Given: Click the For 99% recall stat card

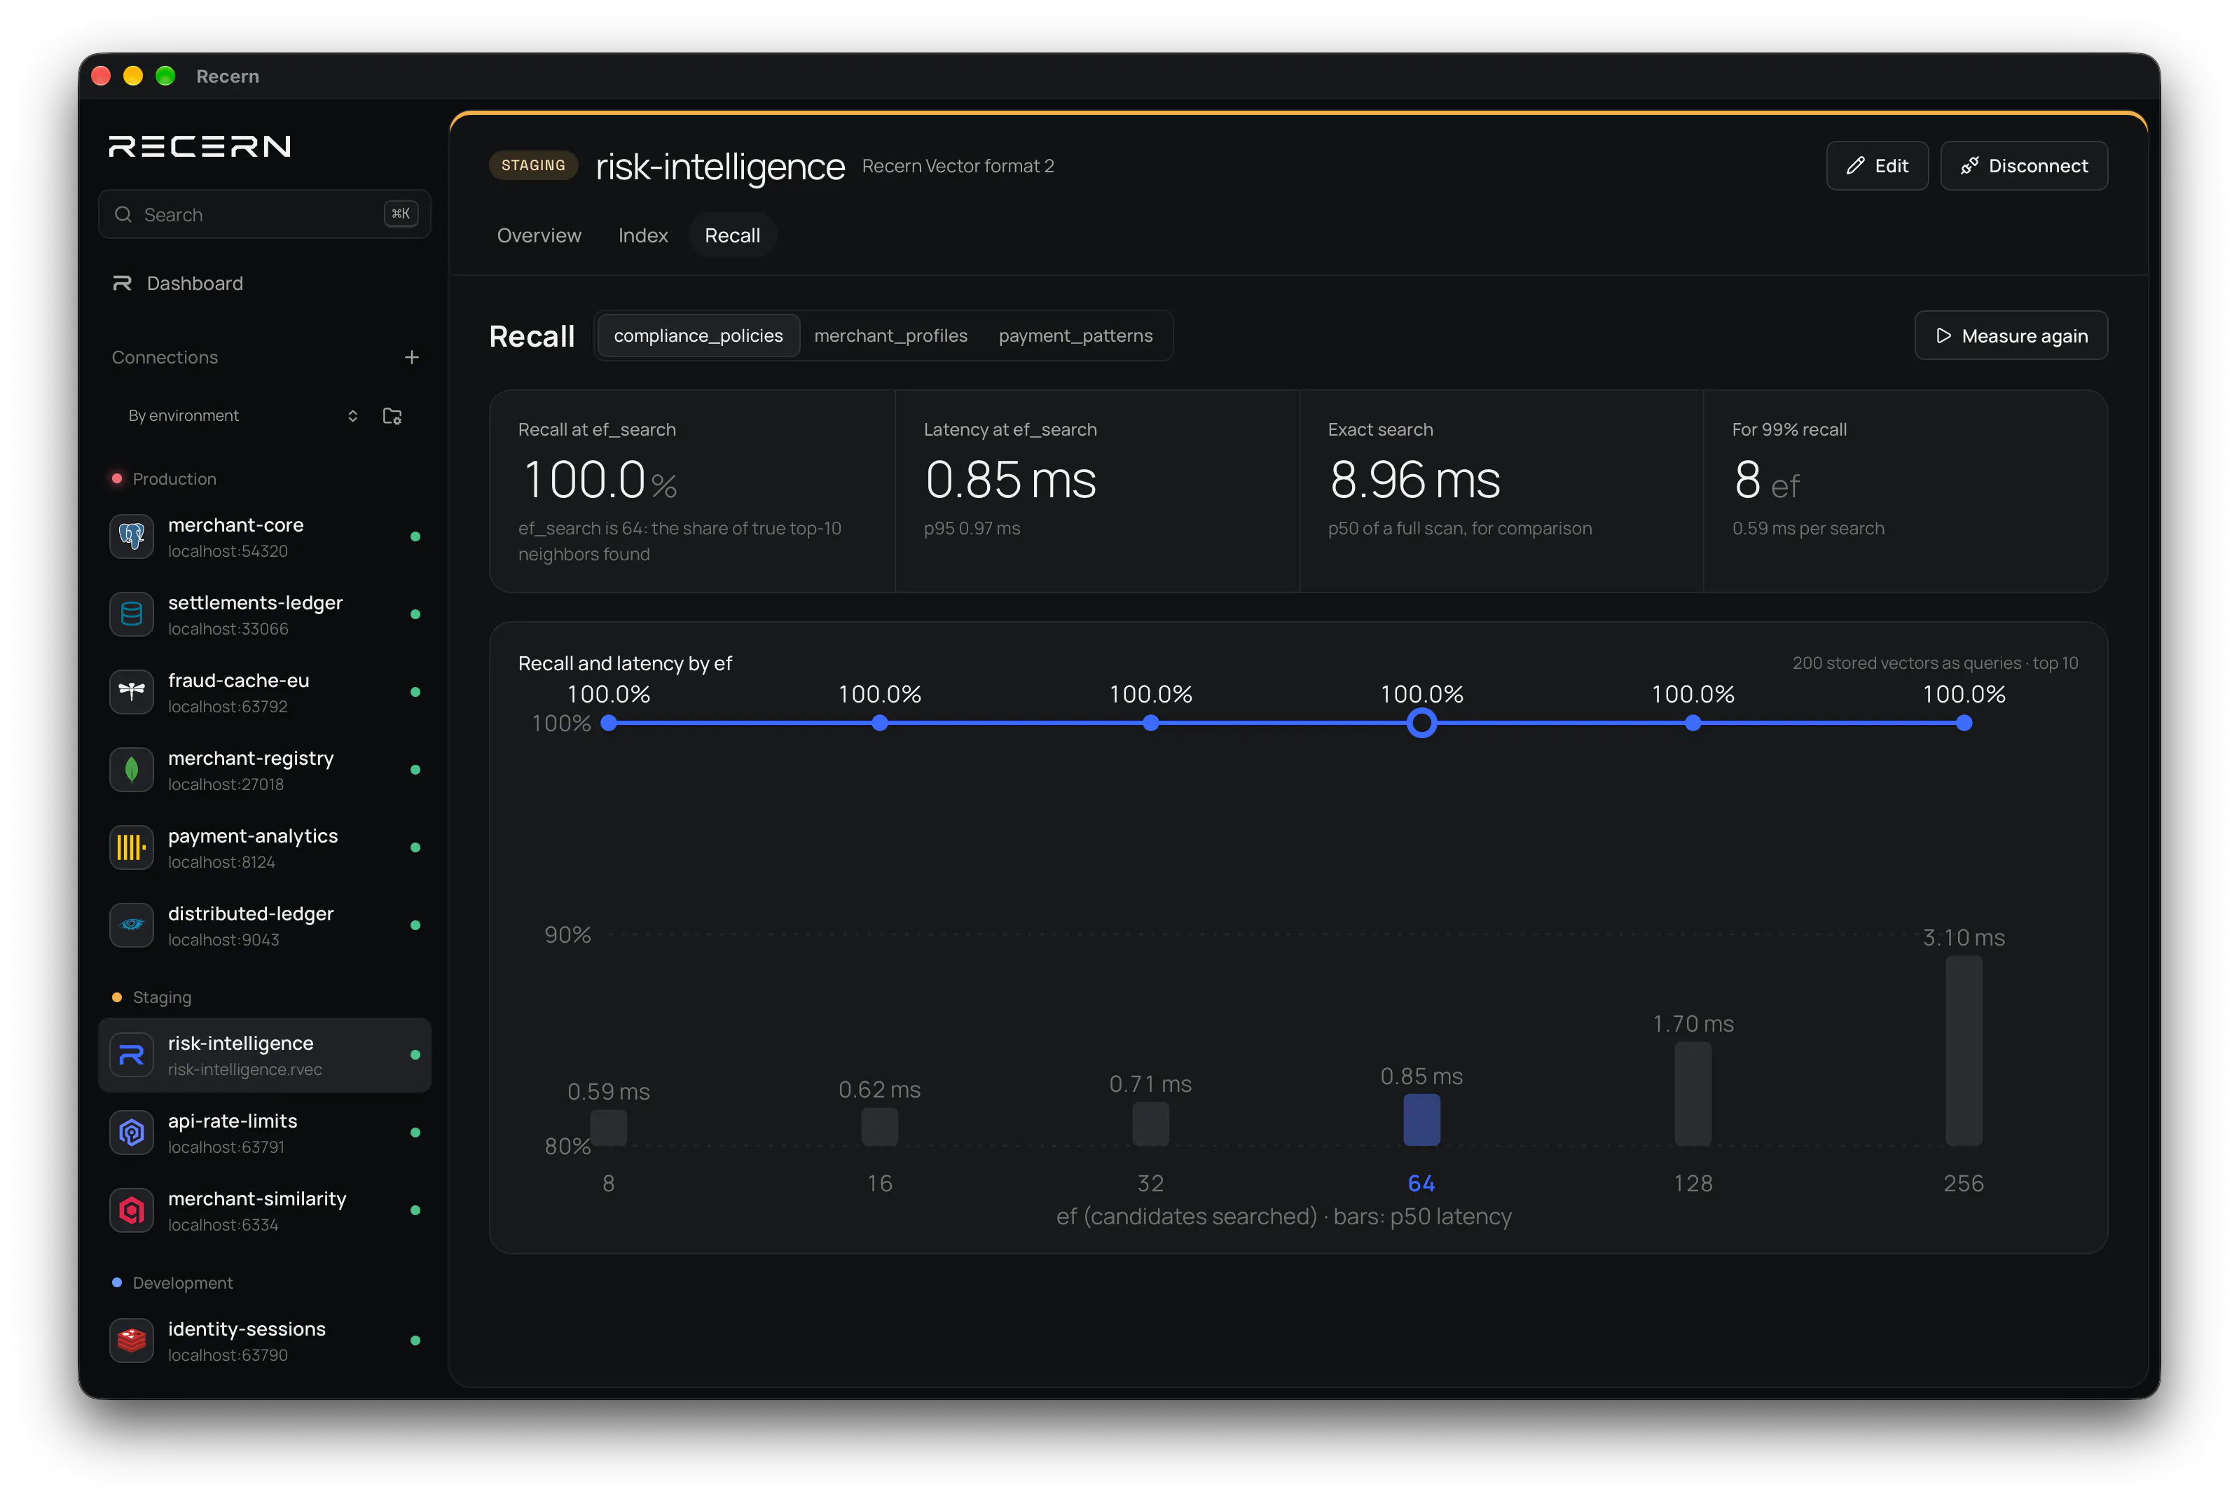Looking at the screenshot, I should pos(1904,491).
